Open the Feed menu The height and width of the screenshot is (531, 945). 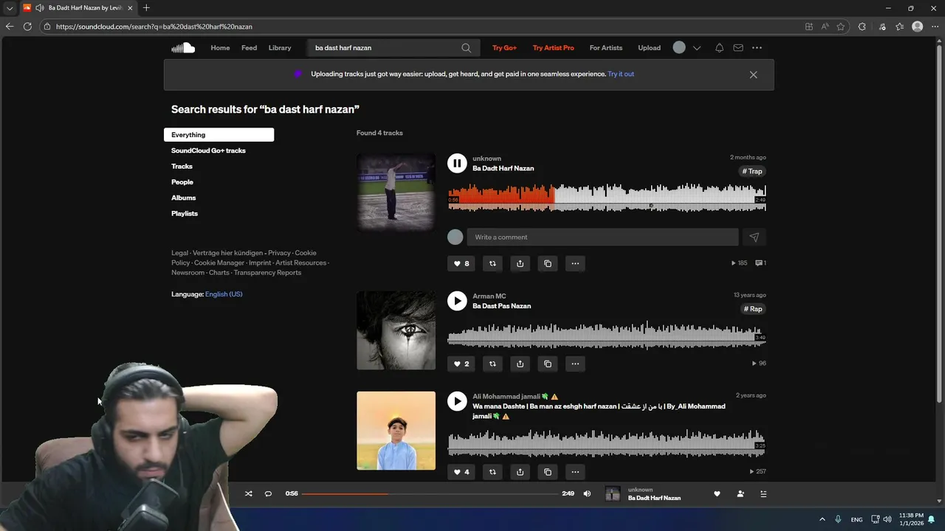point(250,48)
